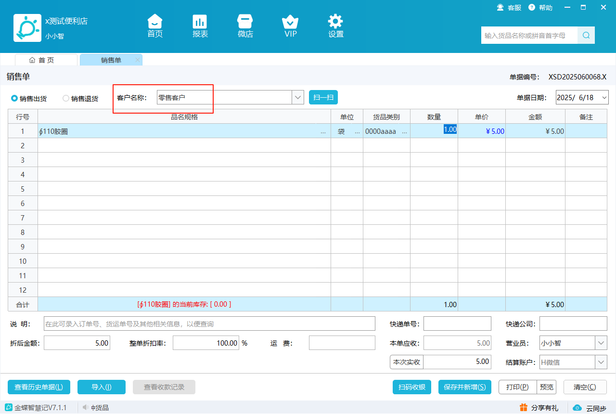This screenshot has width=616, height=414.
Task: Open the 报表 reports icon
Action: coord(200,26)
